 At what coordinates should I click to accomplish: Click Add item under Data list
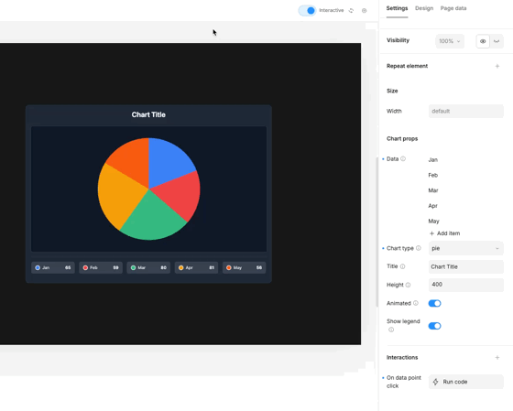coord(444,233)
